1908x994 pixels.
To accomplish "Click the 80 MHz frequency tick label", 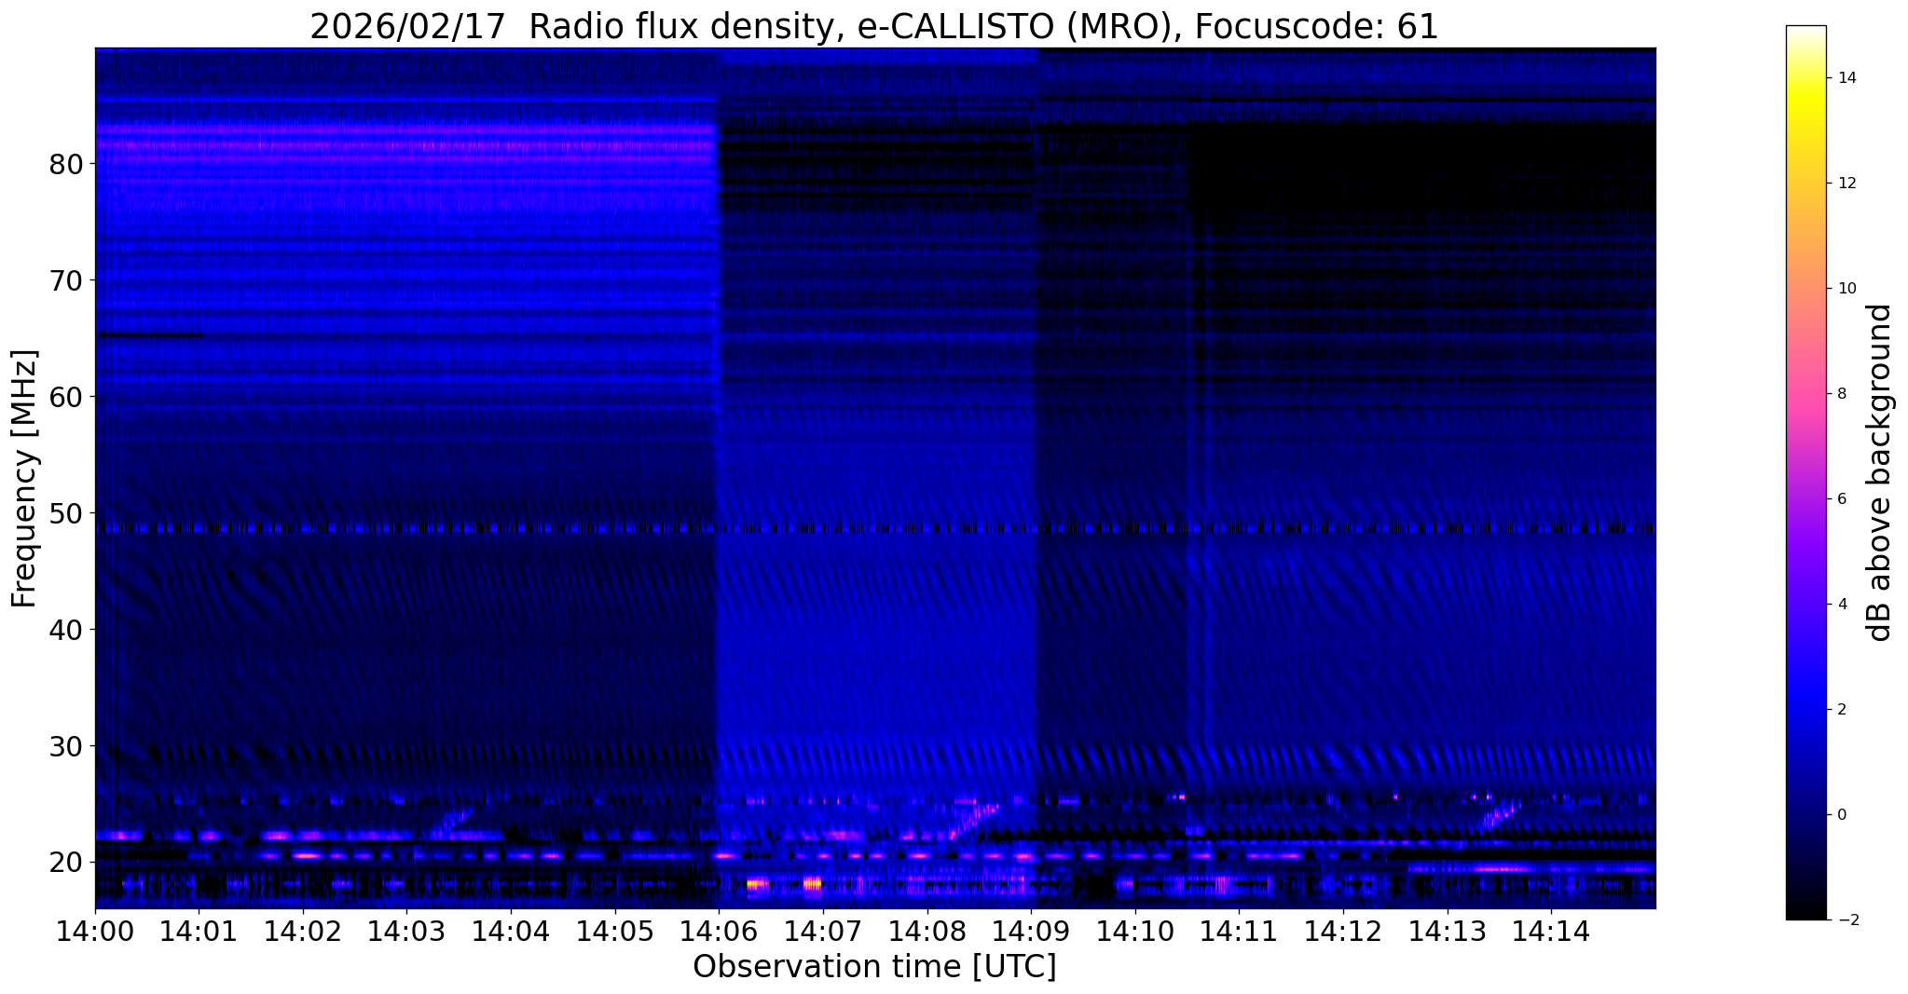I will pyautogui.click(x=65, y=164).
